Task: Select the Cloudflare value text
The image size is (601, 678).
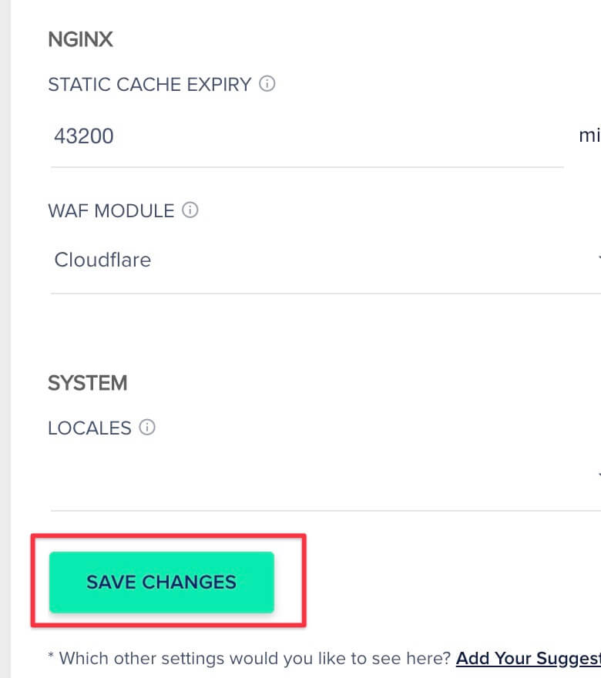Action: [102, 260]
